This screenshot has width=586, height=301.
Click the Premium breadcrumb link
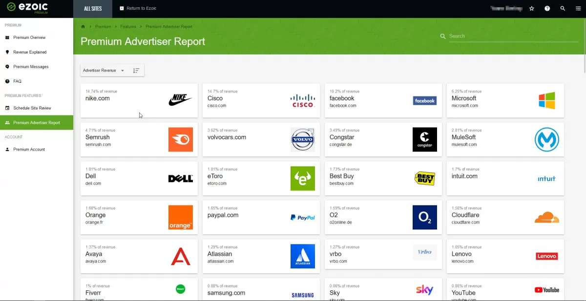[x=103, y=26]
